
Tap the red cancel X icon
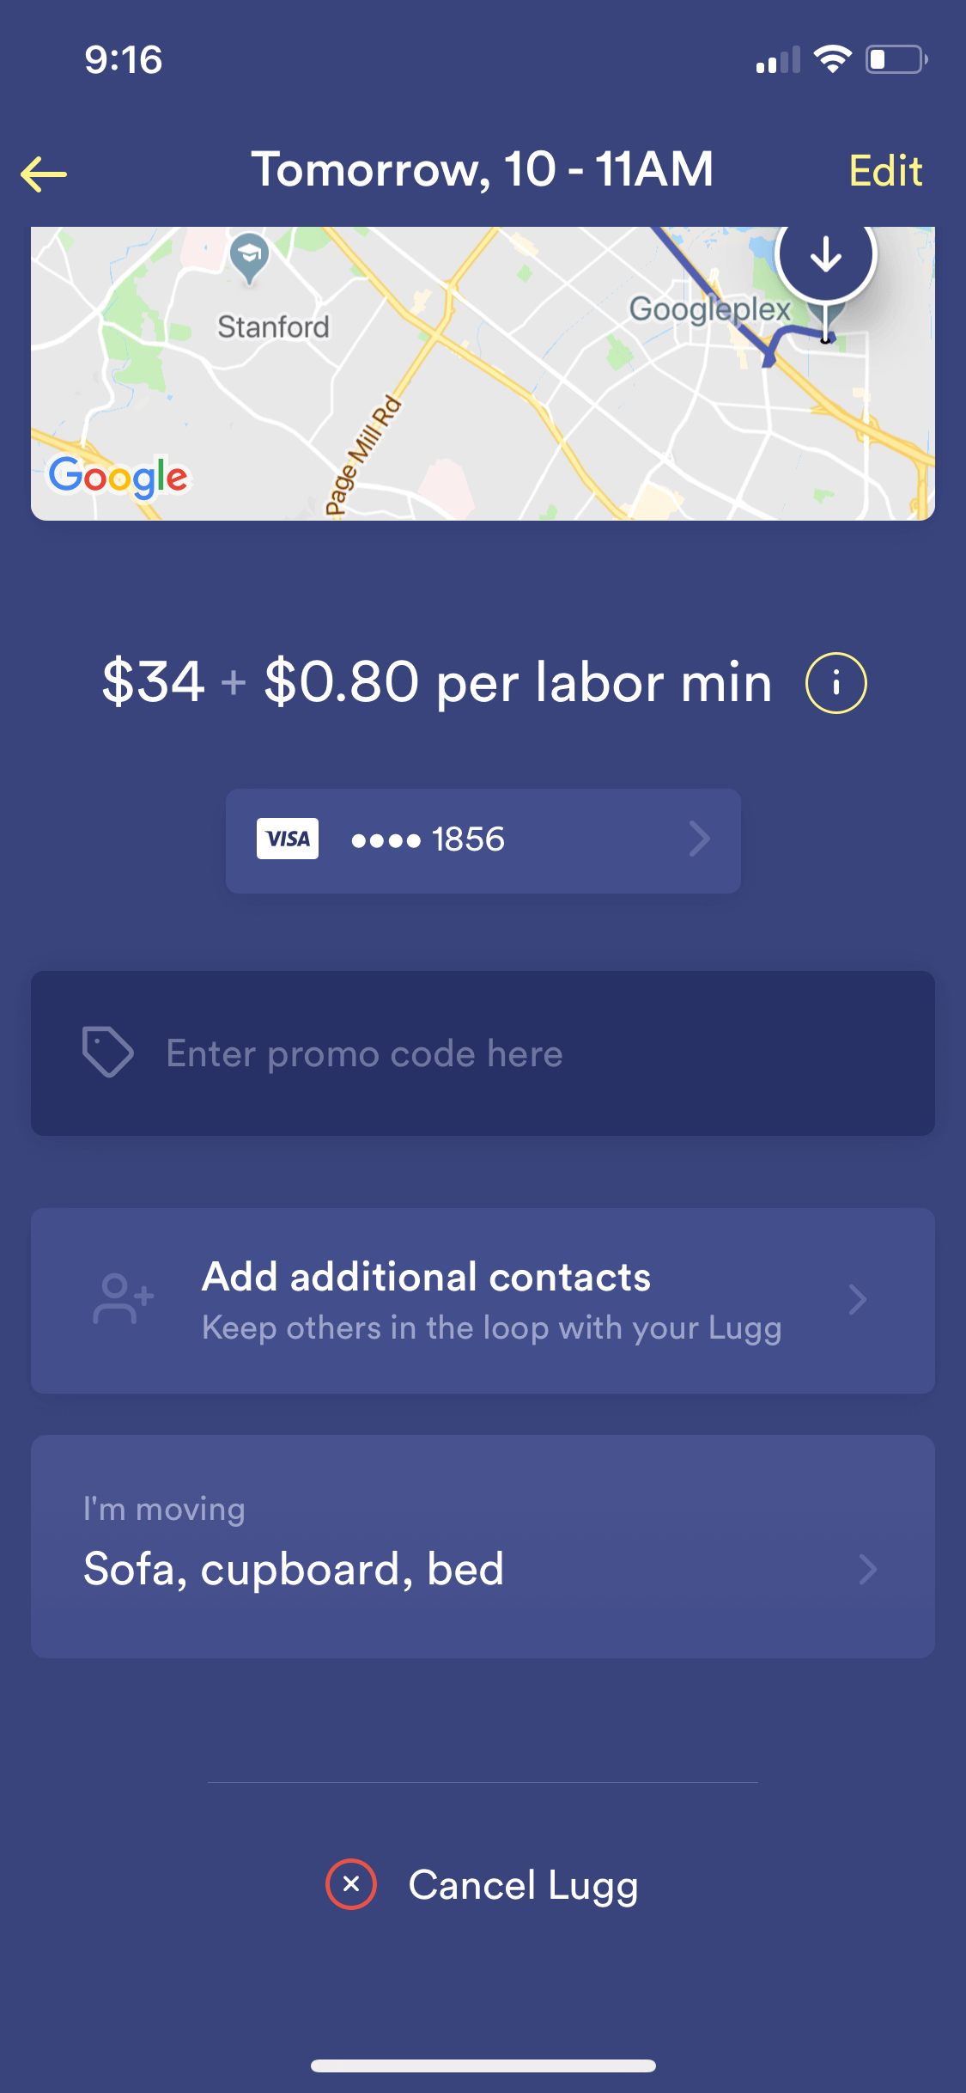[x=350, y=1884]
